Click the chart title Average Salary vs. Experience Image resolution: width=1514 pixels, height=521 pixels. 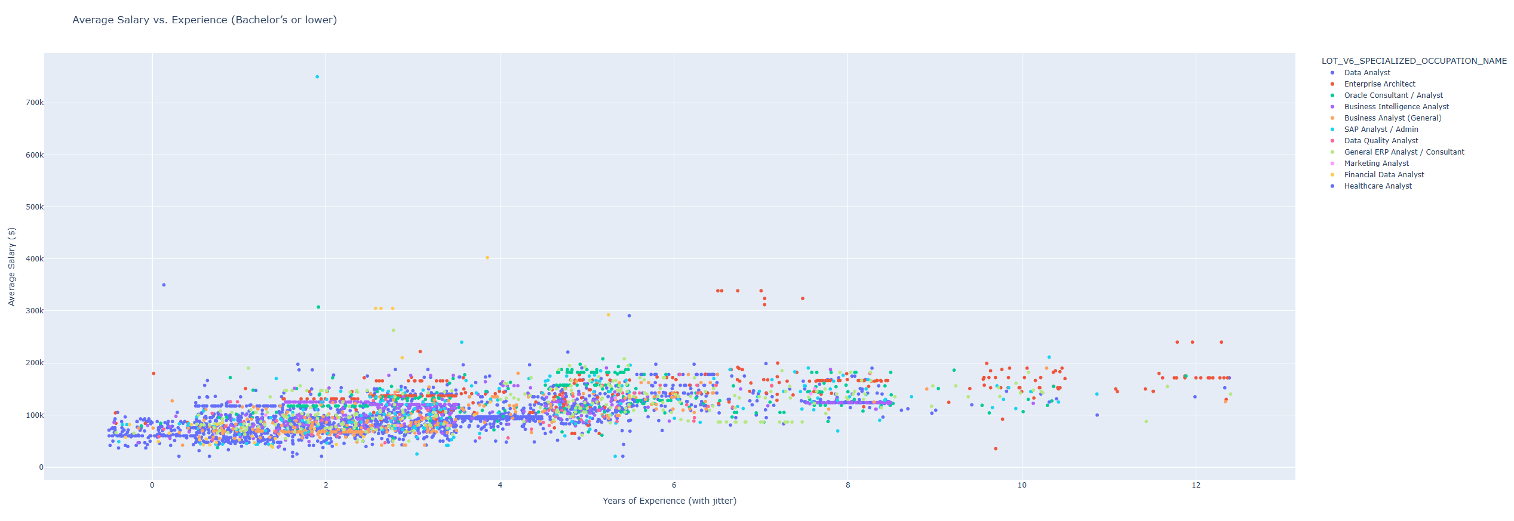[204, 20]
